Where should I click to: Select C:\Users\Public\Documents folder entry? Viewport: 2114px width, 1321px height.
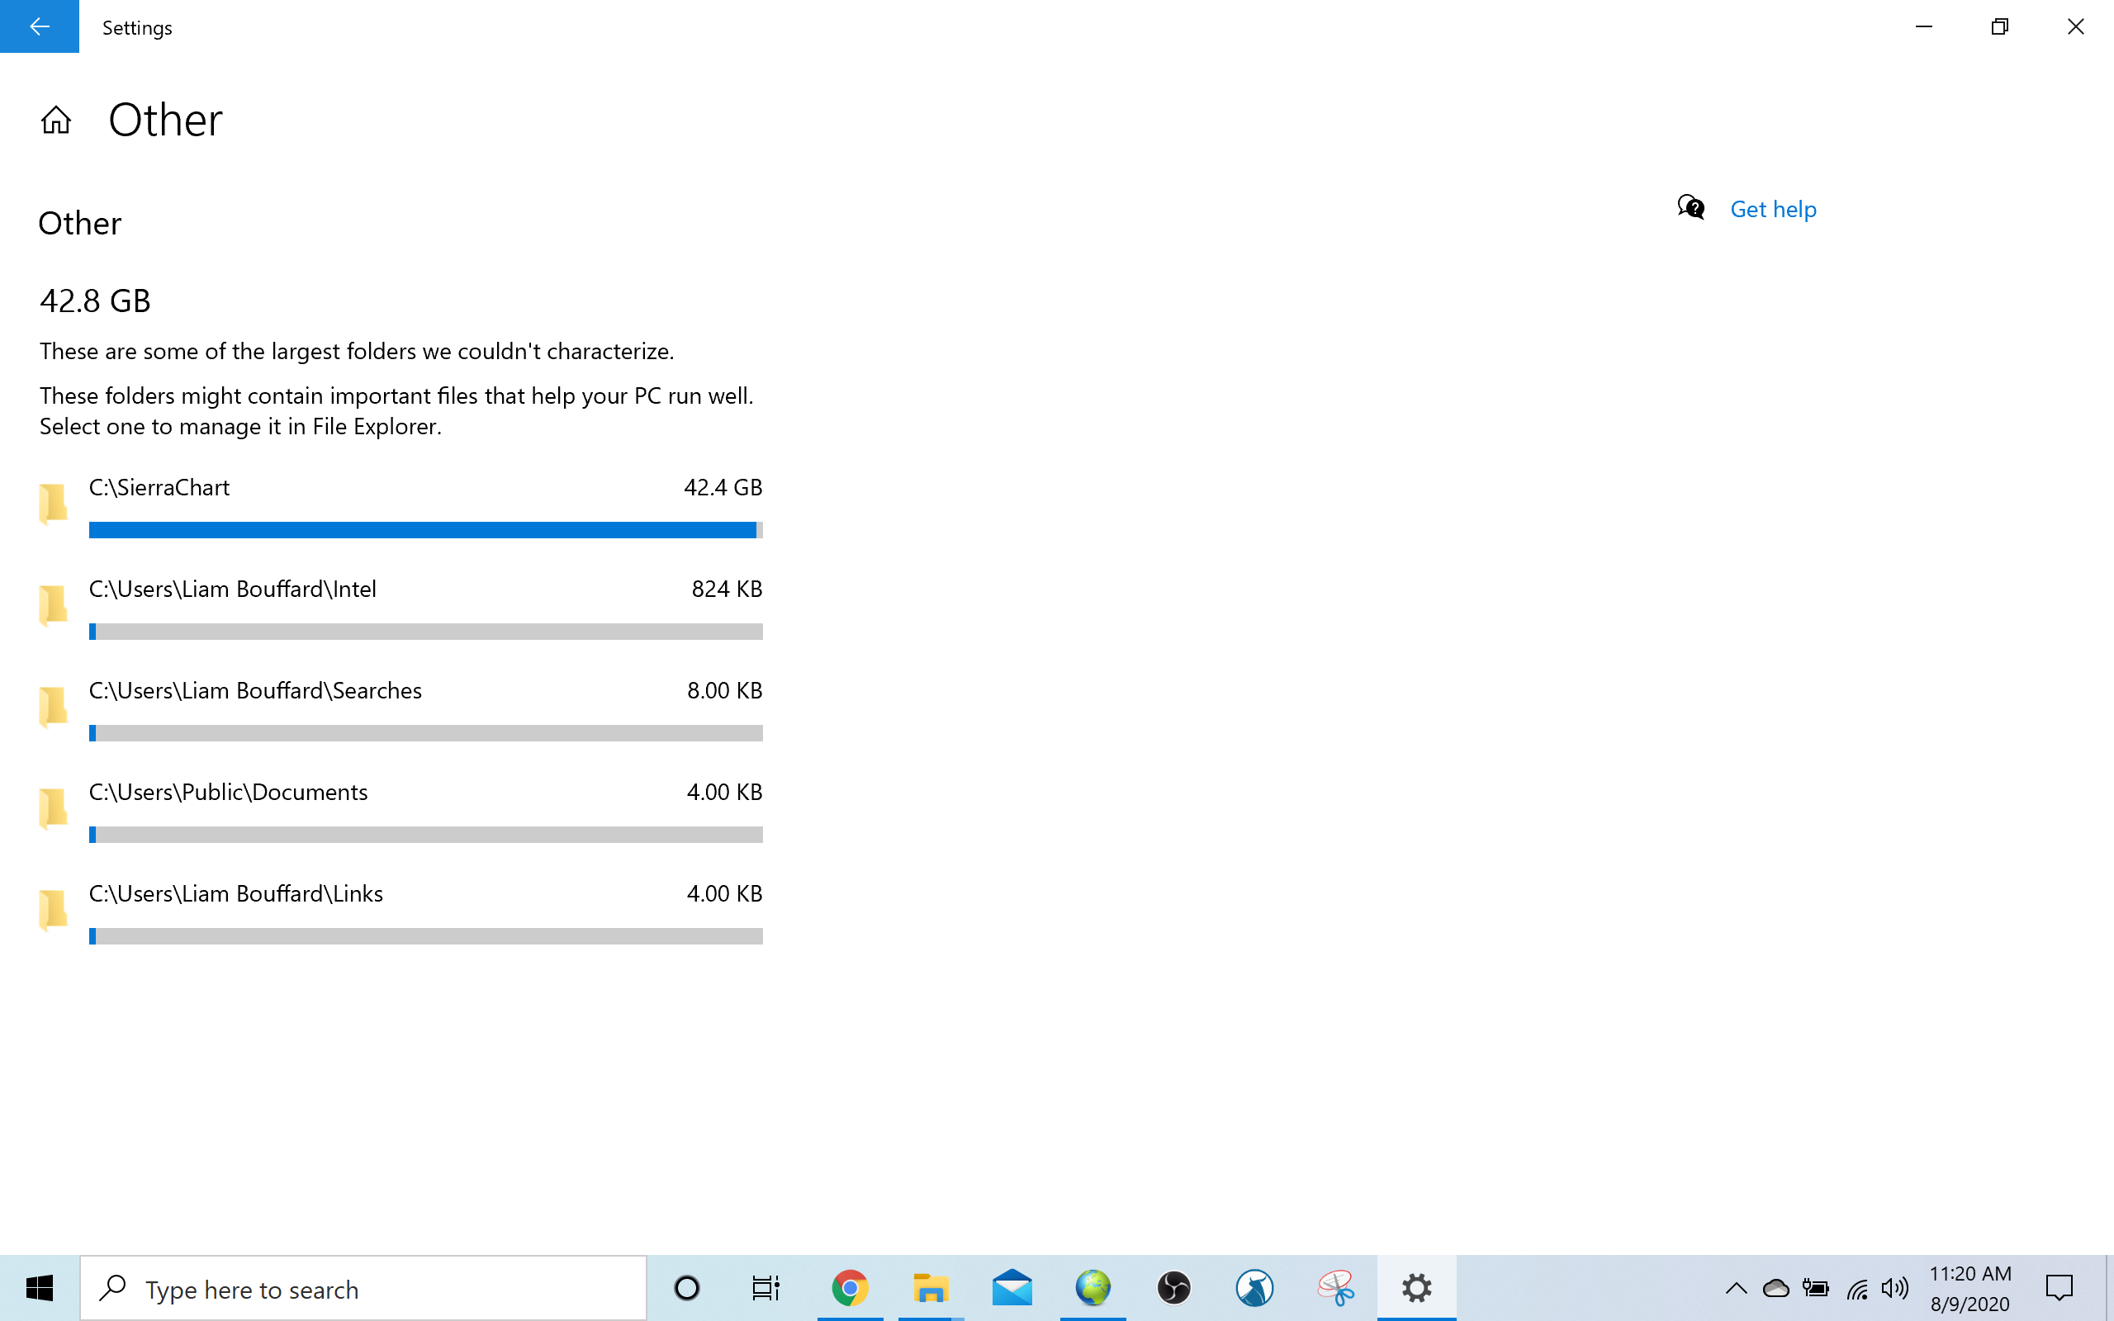(x=228, y=792)
